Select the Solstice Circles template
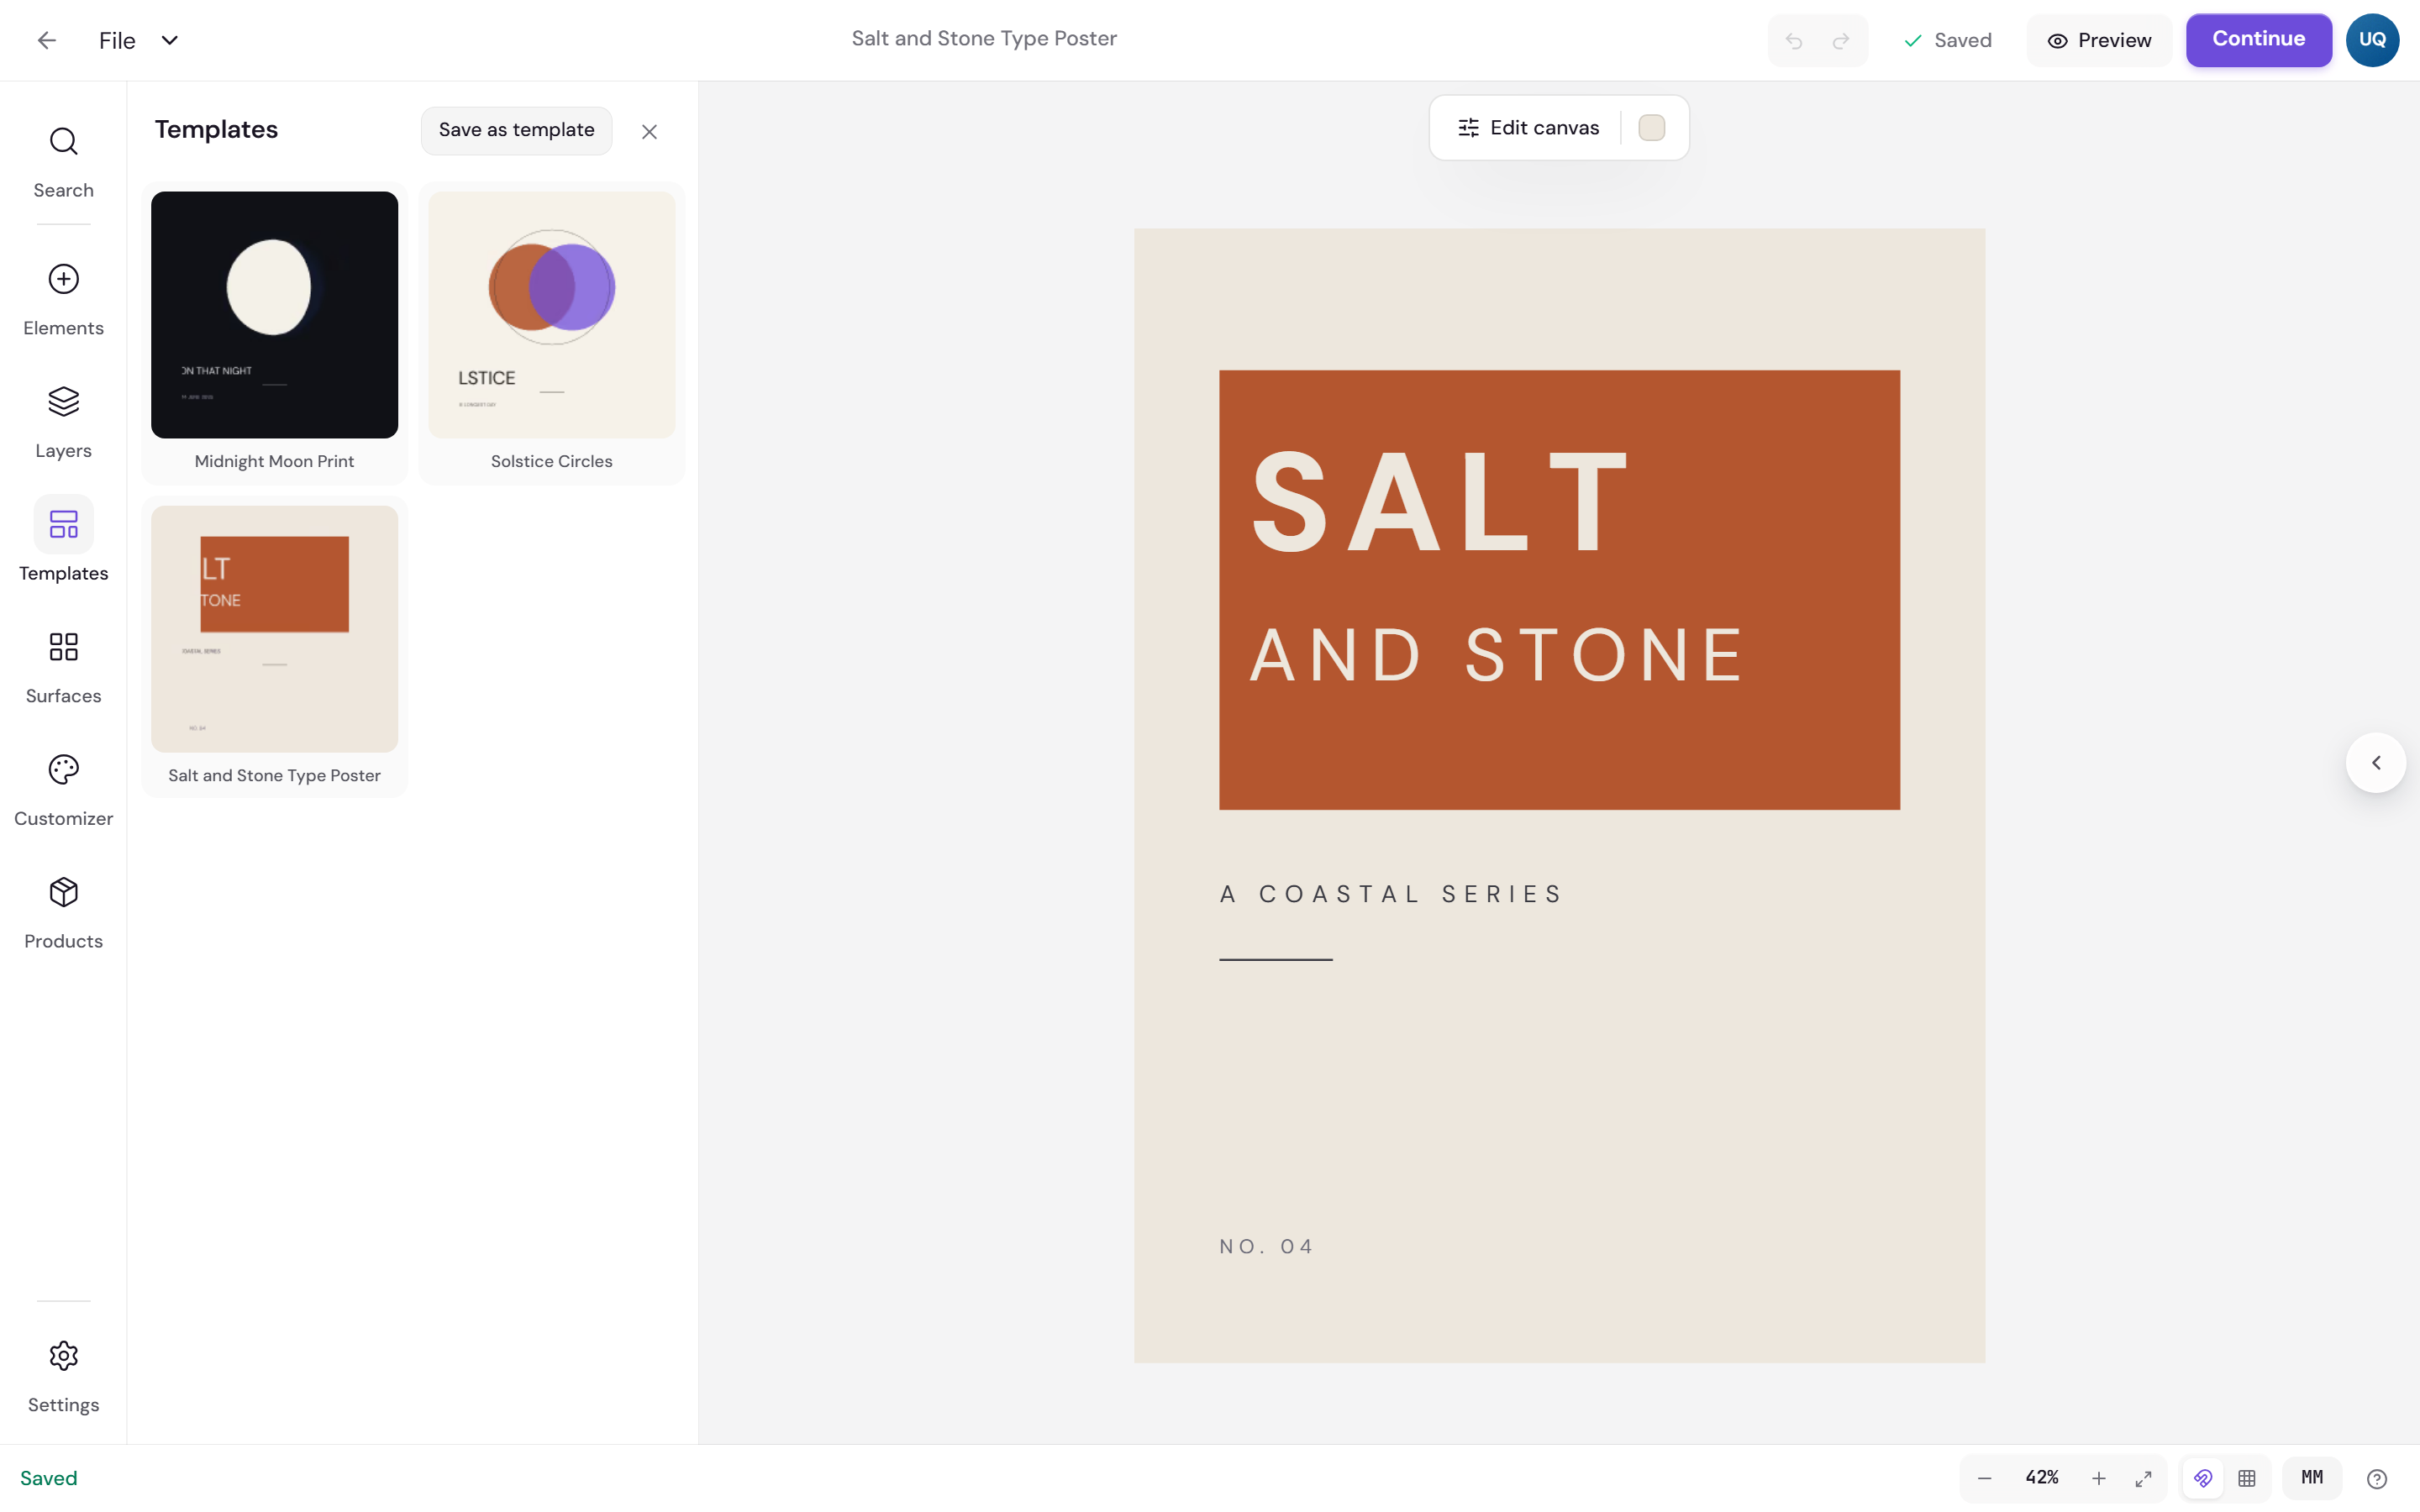 [x=552, y=332]
